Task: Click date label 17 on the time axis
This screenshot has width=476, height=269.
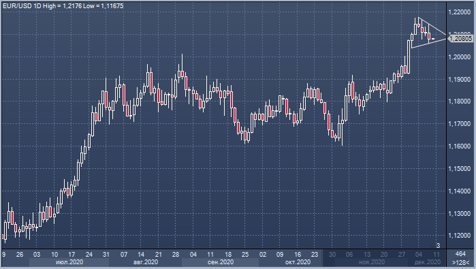Action: (x=72, y=255)
